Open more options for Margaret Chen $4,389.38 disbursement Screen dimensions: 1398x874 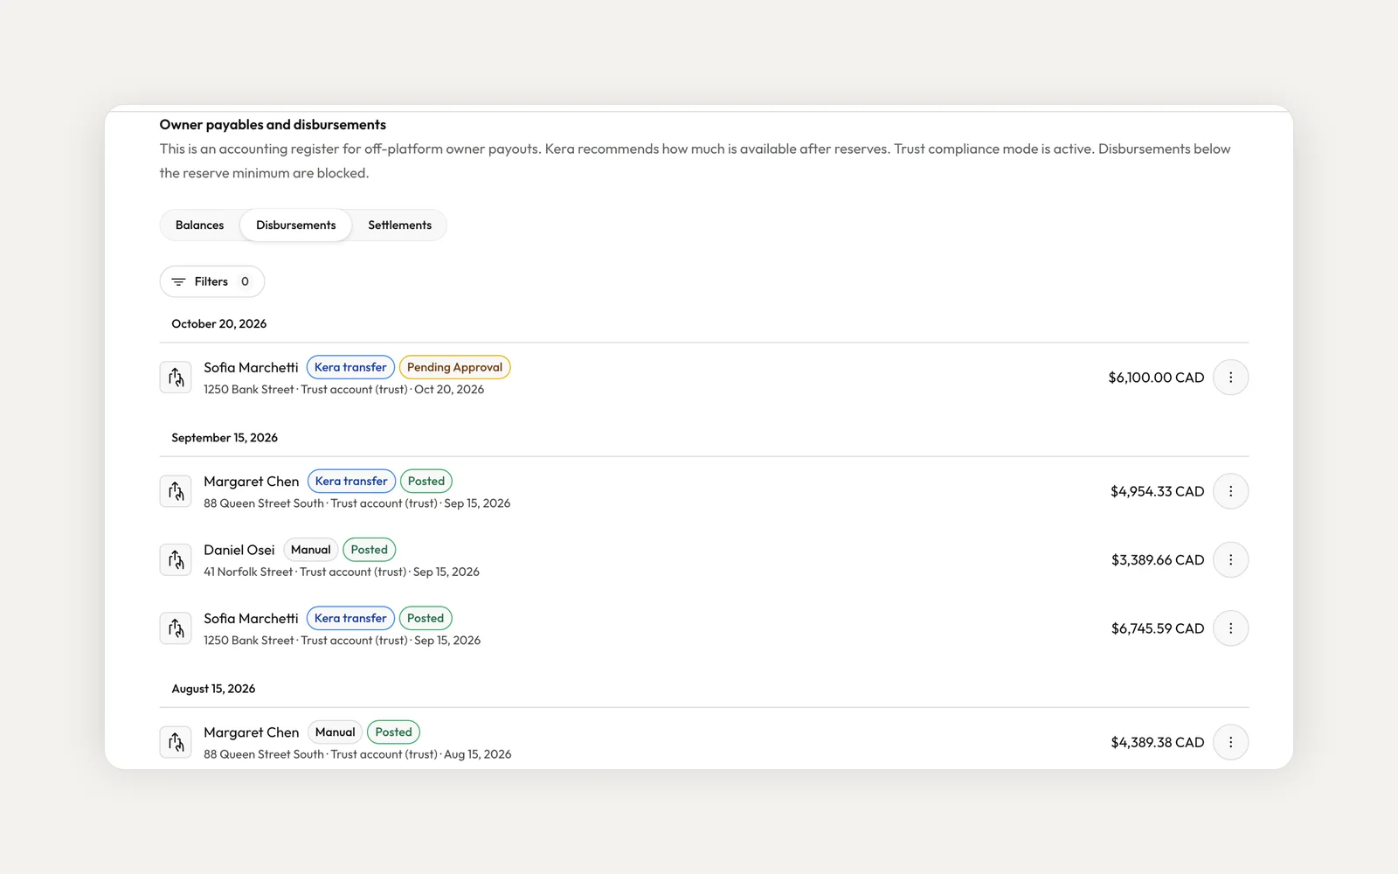(1230, 742)
